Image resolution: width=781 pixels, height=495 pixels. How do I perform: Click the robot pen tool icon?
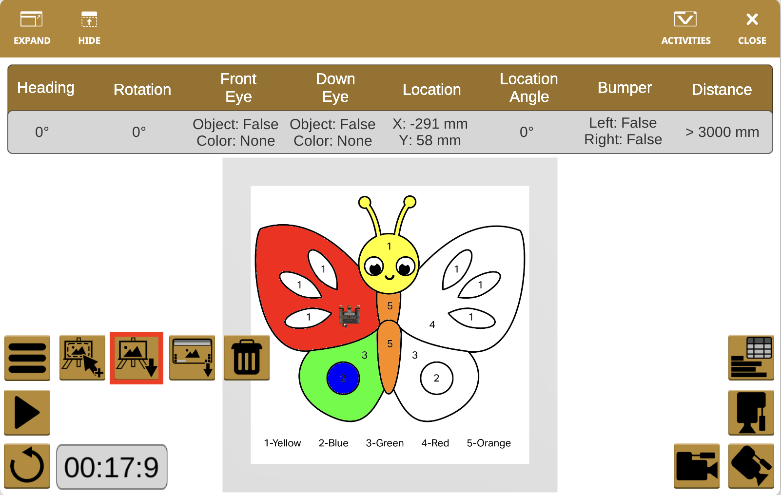pos(751,413)
